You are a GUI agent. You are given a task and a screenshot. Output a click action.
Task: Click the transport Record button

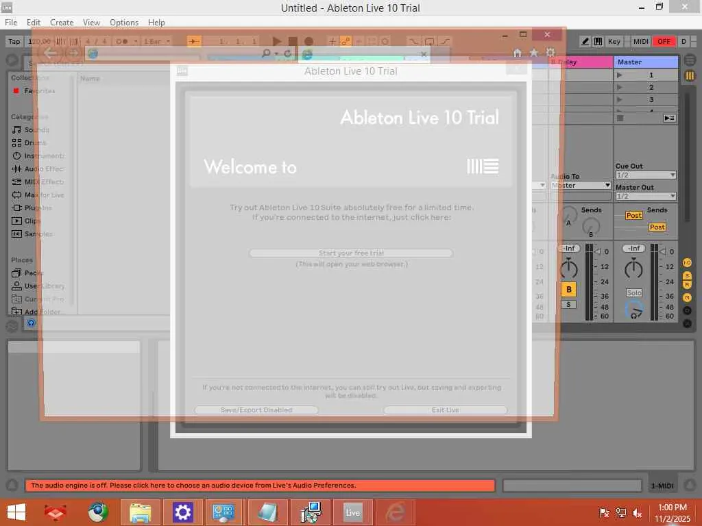click(x=308, y=41)
